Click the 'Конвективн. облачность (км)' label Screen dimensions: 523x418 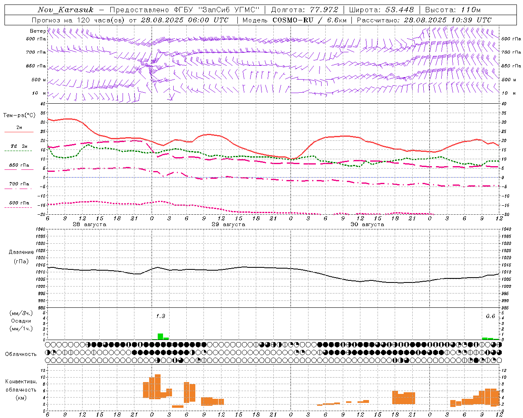(x=21, y=389)
